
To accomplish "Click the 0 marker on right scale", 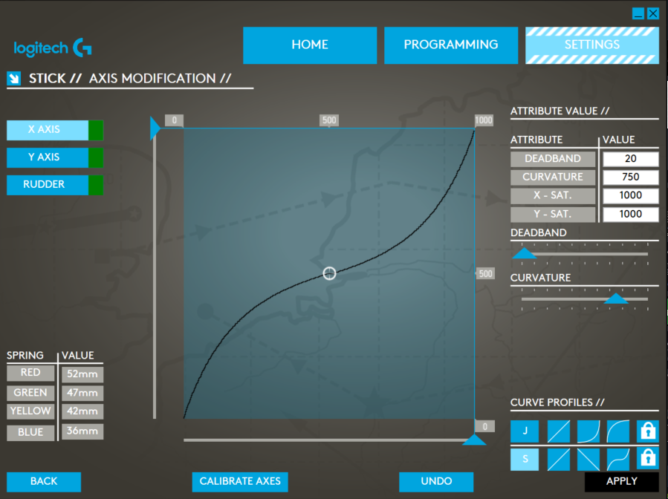I will [x=484, y=427].
